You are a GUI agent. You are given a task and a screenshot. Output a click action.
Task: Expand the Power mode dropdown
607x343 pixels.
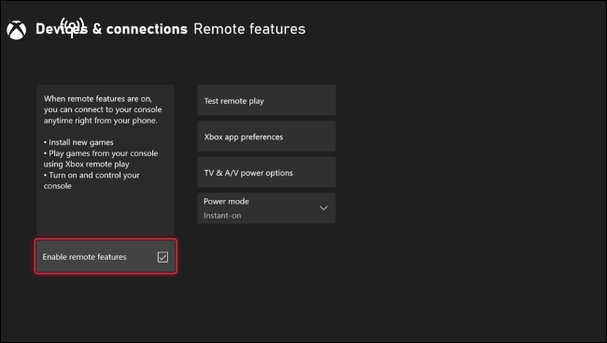pos(266,208)
